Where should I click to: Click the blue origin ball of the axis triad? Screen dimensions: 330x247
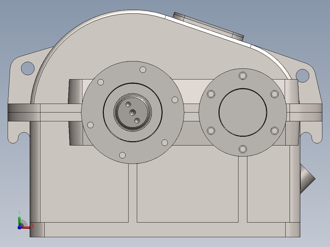[x=19, y=227]
